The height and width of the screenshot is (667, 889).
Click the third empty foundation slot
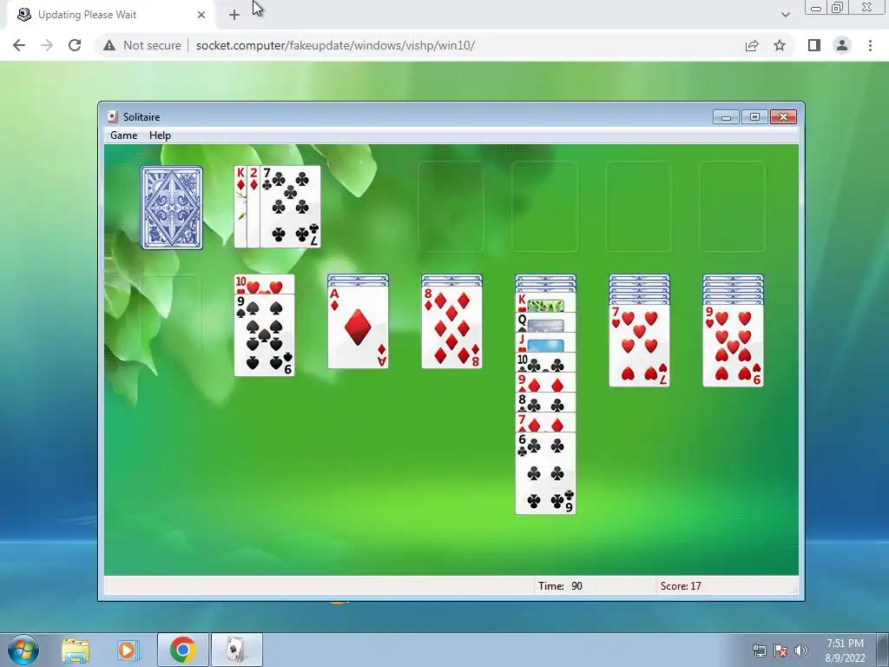coord(639,208)
